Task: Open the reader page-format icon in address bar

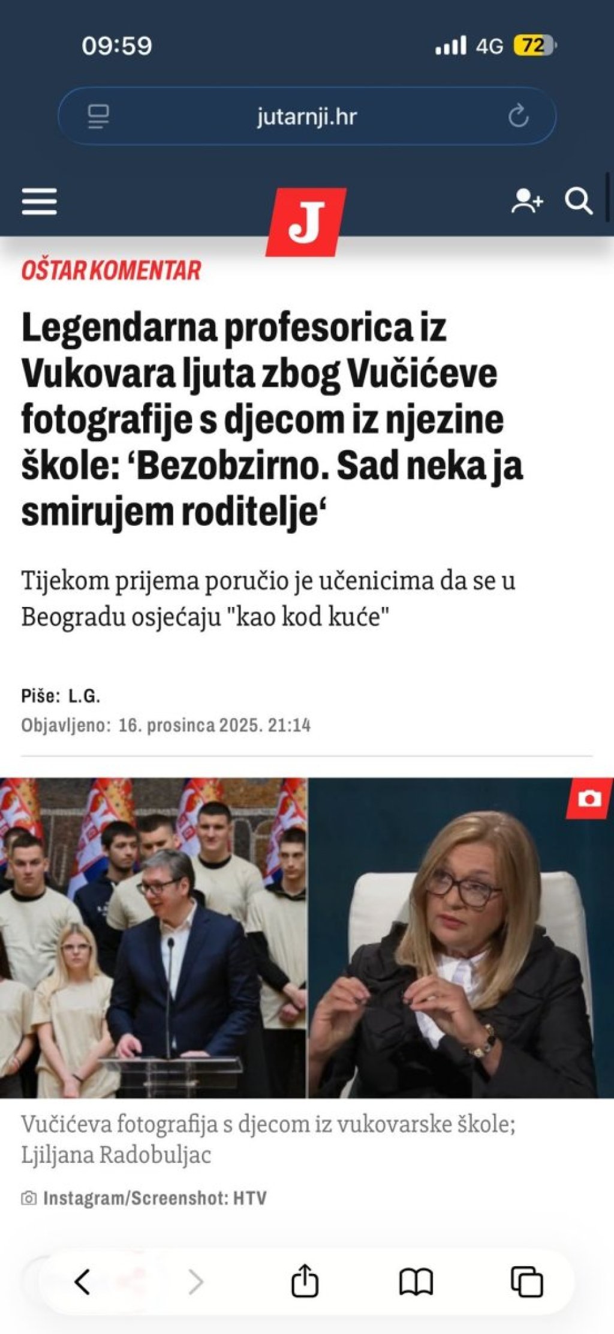Action: tap(98, 116)
